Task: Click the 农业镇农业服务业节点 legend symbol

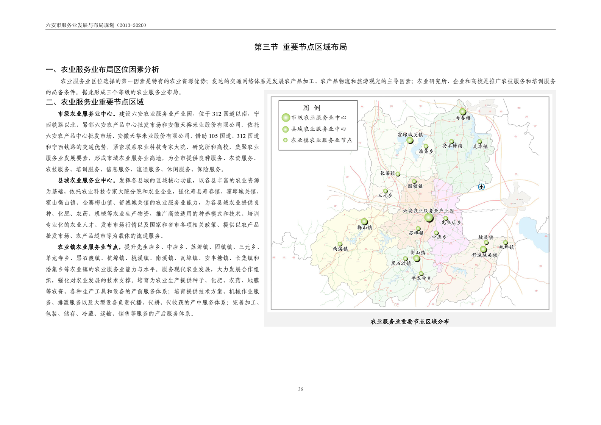Action: click(x=286, y=140)
